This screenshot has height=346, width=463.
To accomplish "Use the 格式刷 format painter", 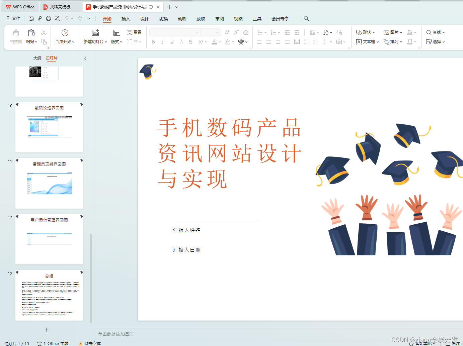I will point(15,35).
